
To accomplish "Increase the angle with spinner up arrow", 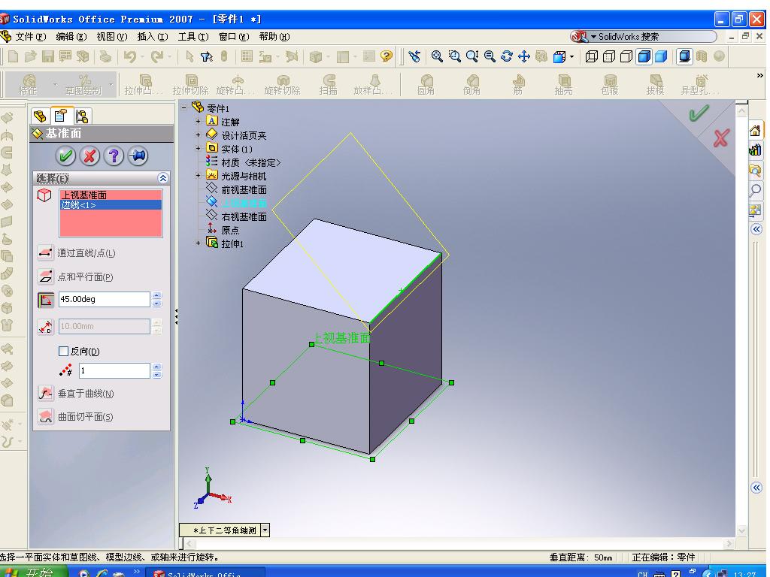I will click(156, 295).
